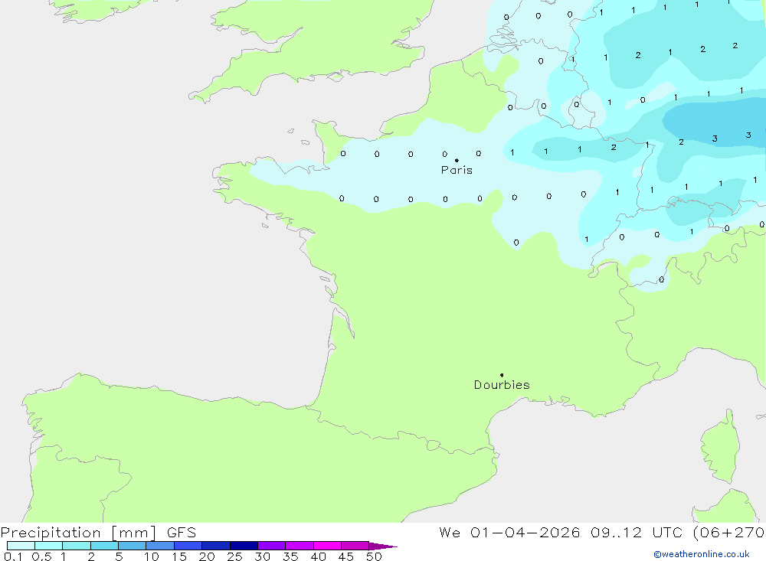
Task: Pick the legend swatch between 35 and 40
Action: point(300,546)
